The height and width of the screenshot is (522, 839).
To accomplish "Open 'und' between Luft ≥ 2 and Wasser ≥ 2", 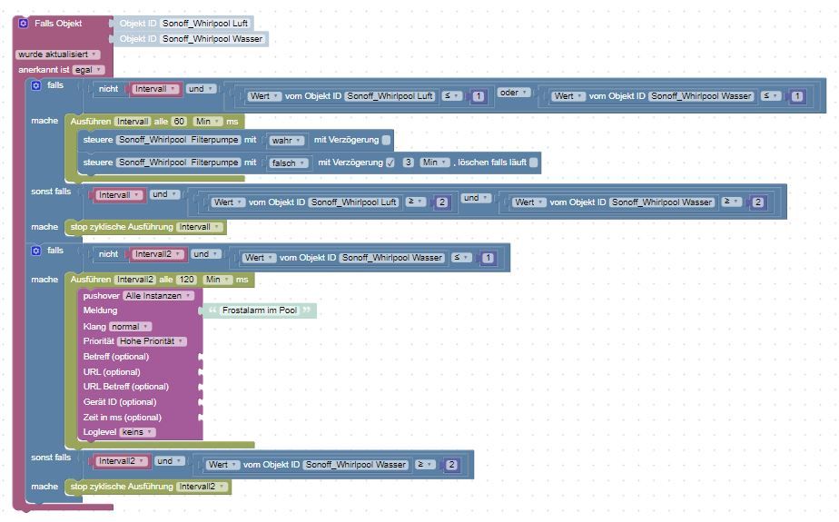I will pyautogui.click(x=476, y=199).
